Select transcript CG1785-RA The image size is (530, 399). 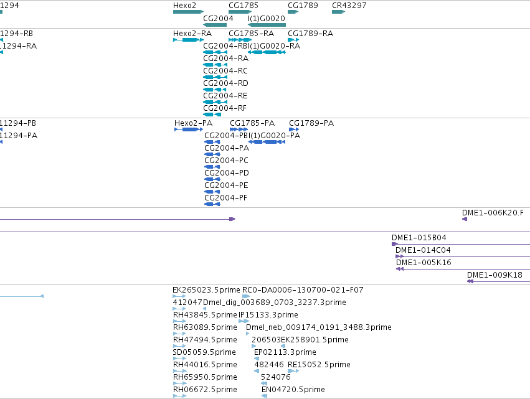pos(251,34)
